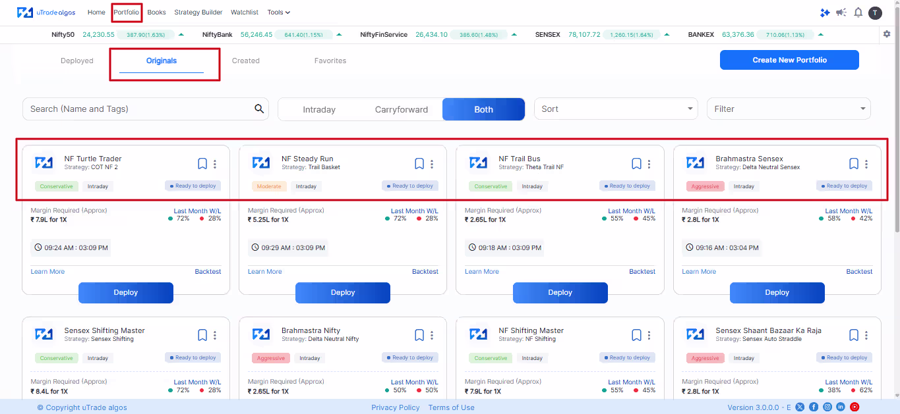Open the user profile avatar T
The width and height of the screenshot is (900, 414).
click(x=875, y=13)
